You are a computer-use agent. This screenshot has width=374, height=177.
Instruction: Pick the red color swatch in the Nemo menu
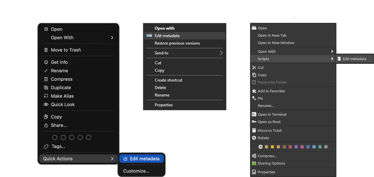pos(290,147)
